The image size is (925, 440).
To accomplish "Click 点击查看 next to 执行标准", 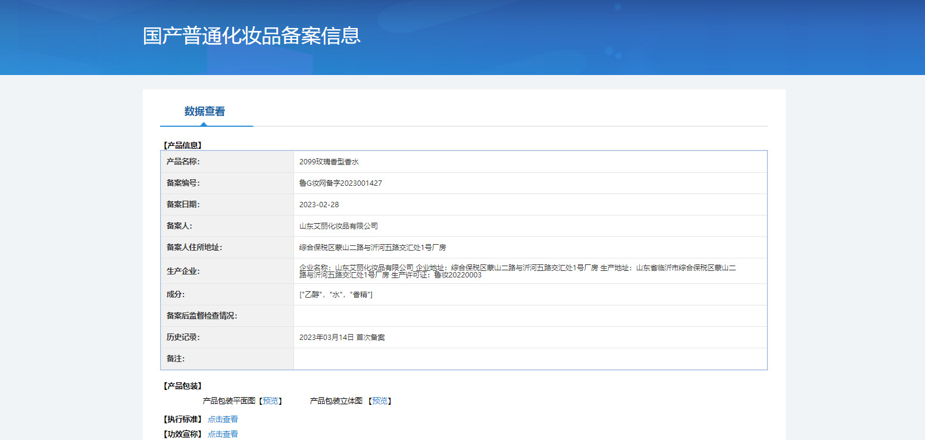I will pos(223,419).
